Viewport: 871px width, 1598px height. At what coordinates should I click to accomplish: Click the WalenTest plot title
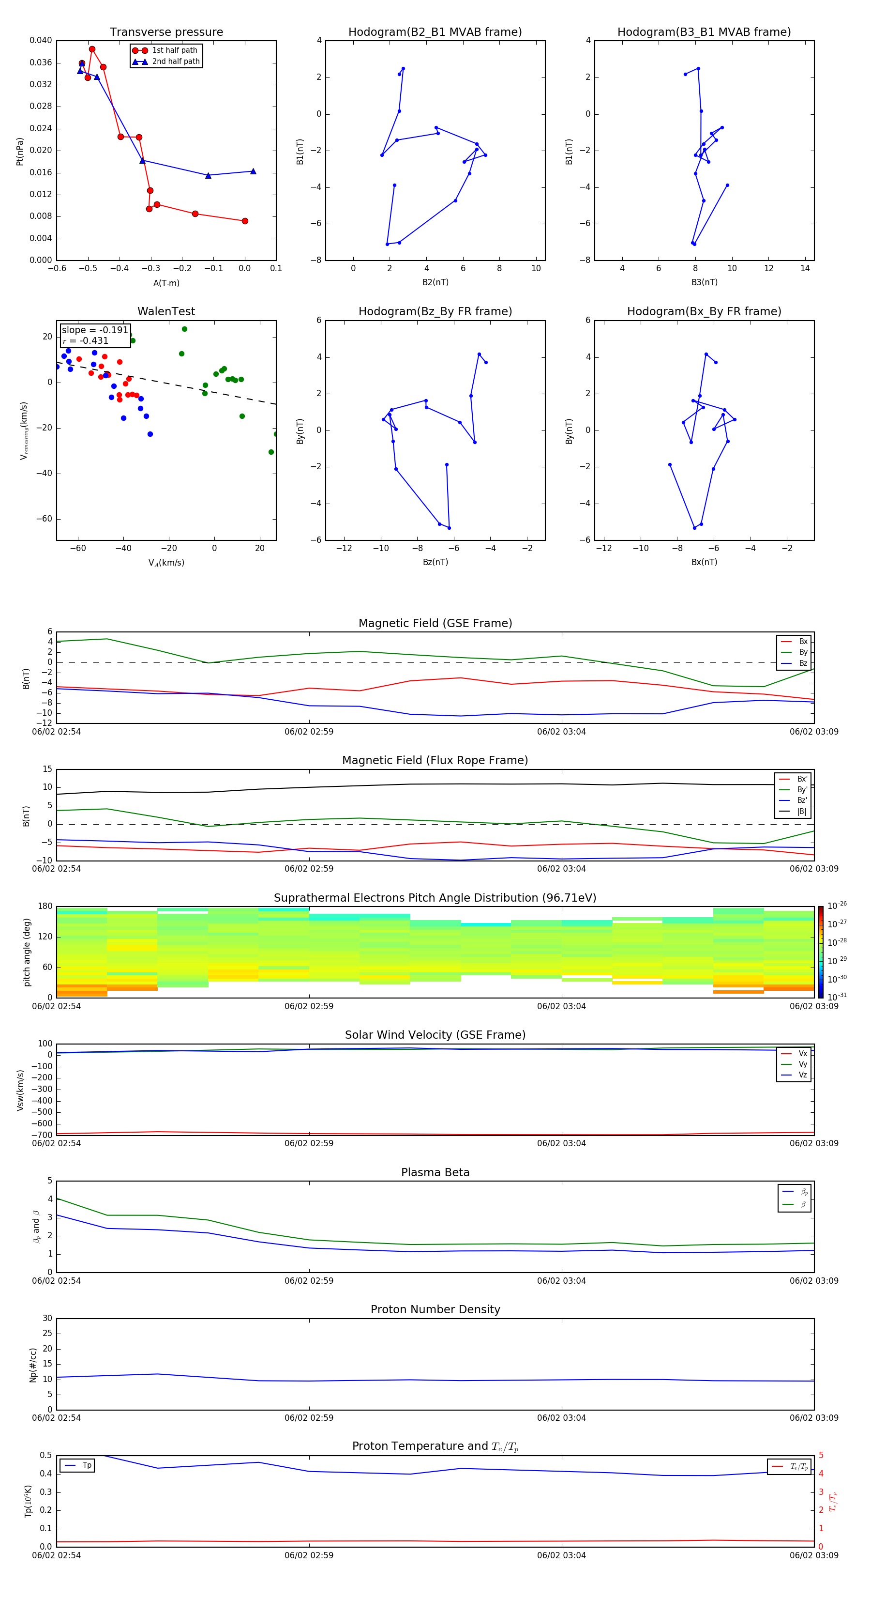click(166, 311)
